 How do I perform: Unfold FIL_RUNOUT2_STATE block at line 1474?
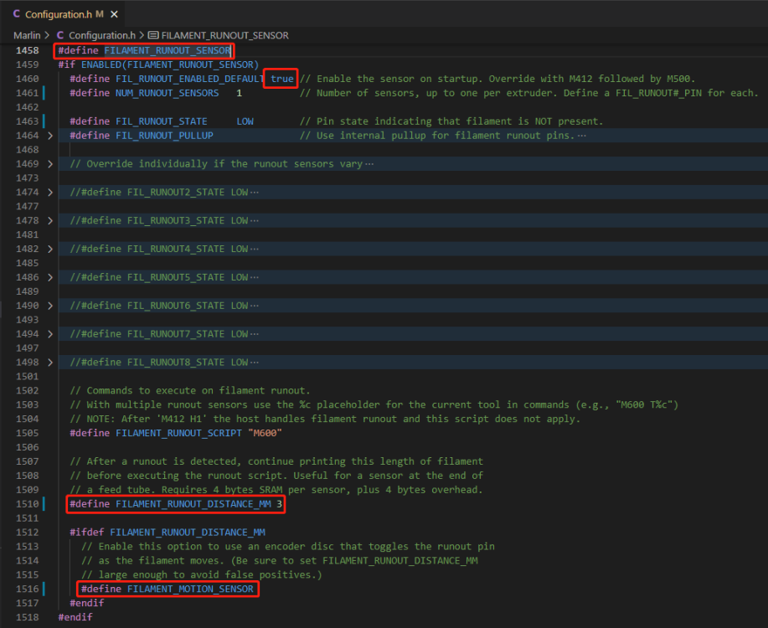point(50,192)
